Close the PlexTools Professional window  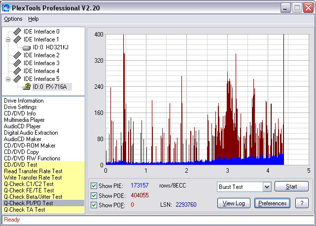click(x=308, y=8)
